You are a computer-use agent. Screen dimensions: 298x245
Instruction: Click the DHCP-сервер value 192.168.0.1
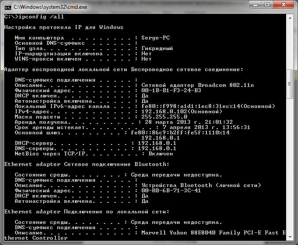[x=157, y=143]
